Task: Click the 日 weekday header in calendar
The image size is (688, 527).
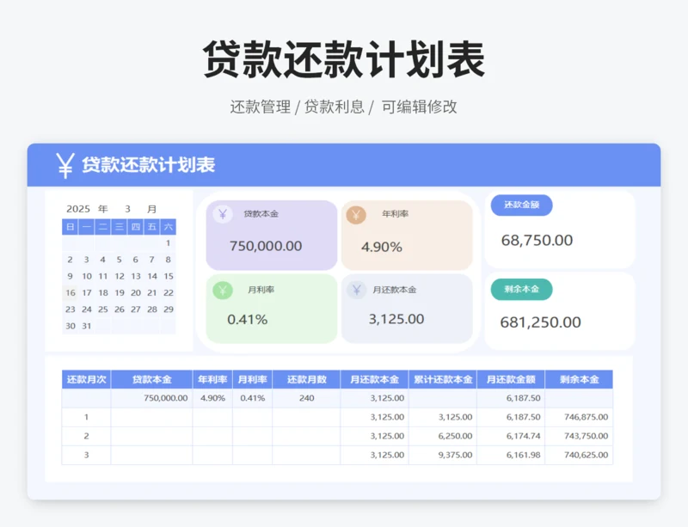Action: (x=71, y=227)
